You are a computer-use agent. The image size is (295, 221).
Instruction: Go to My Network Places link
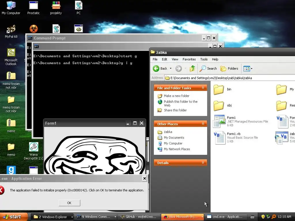(177, 149)
